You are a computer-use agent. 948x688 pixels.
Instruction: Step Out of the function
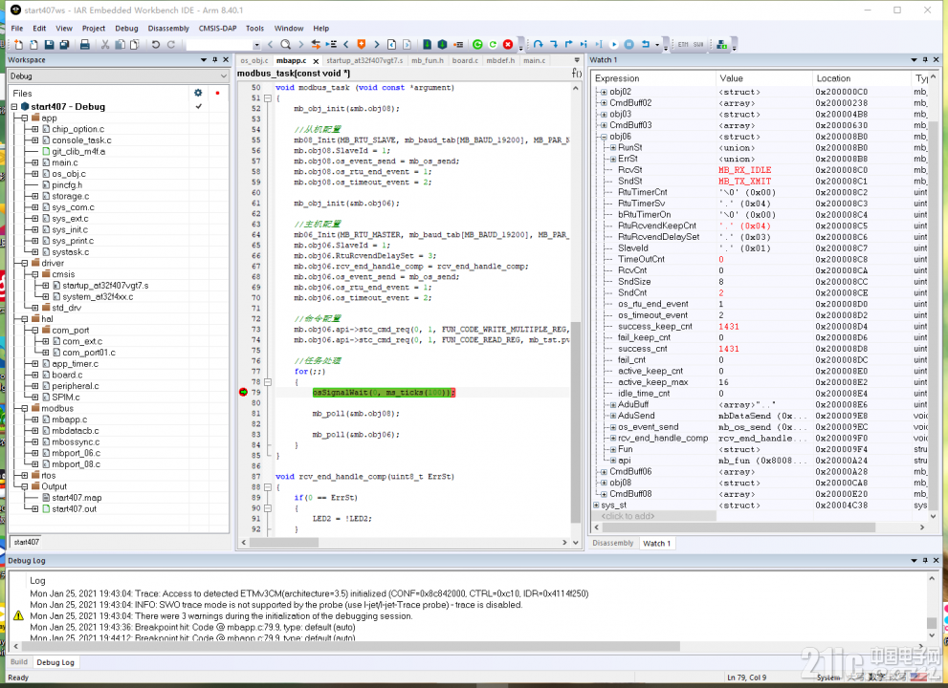568,45
